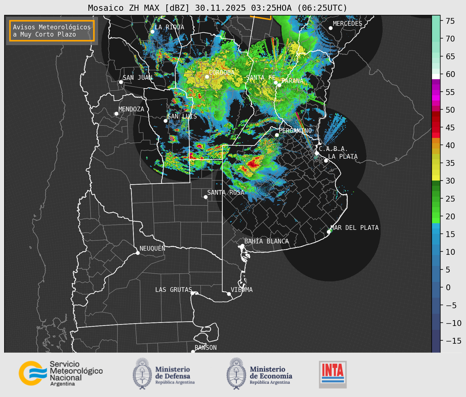The image size is (466, 397).
Task: Click the Mar del Plata label
Action: (354, 228)
